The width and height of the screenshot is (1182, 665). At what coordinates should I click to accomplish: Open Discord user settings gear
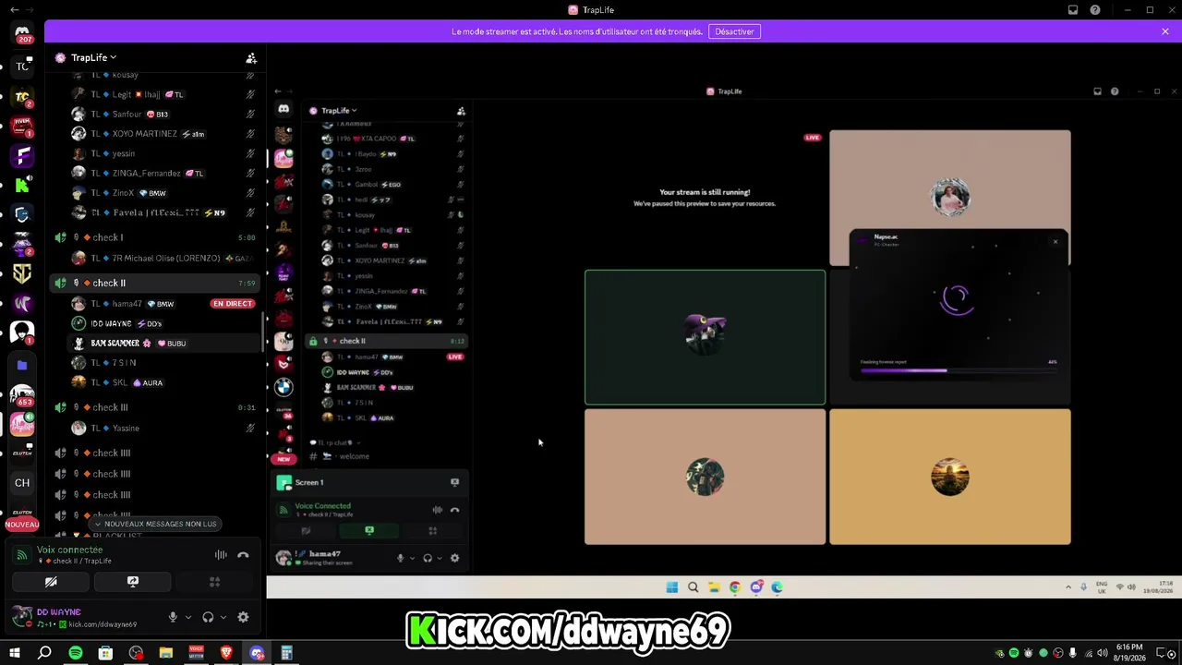coord(243,617)
